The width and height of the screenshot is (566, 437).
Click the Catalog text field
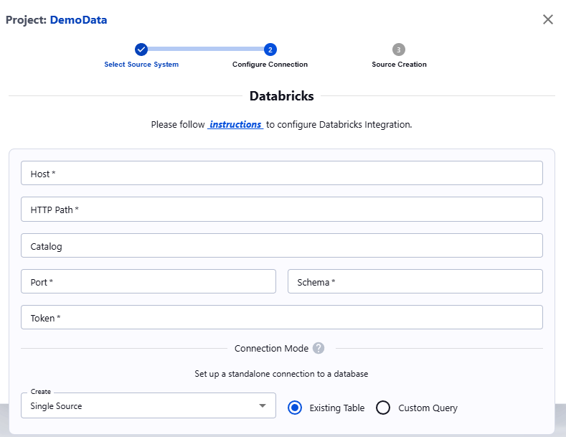[x=281, y=245]
